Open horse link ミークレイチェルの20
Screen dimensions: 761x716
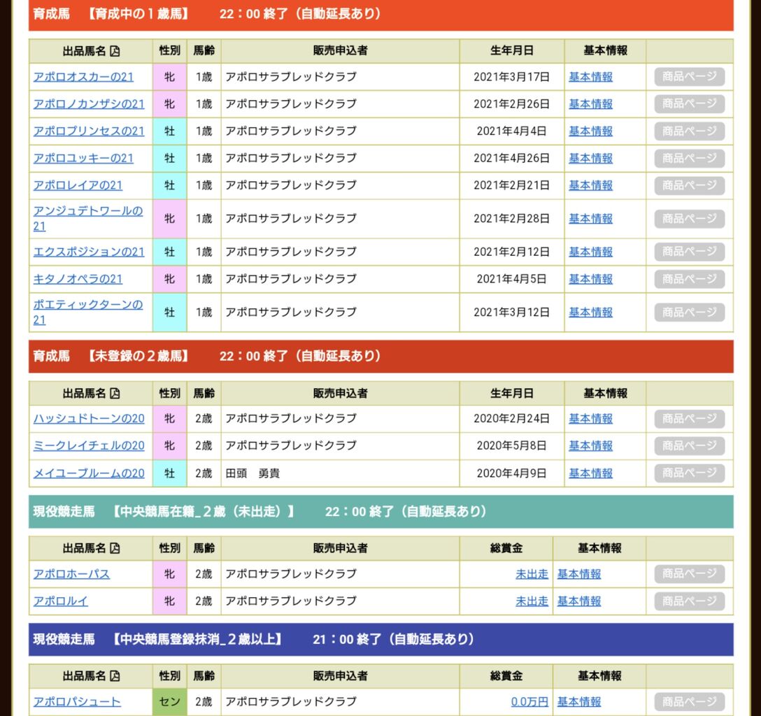[x=89, y=445]
